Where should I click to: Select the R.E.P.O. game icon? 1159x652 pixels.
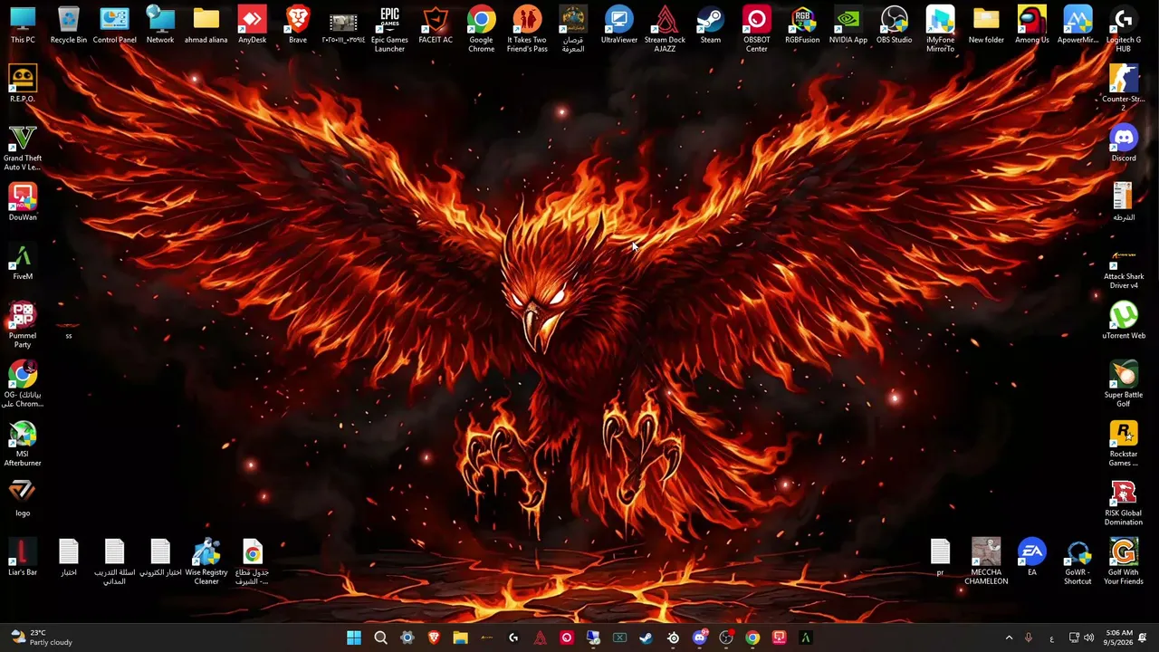pos(23,84)
